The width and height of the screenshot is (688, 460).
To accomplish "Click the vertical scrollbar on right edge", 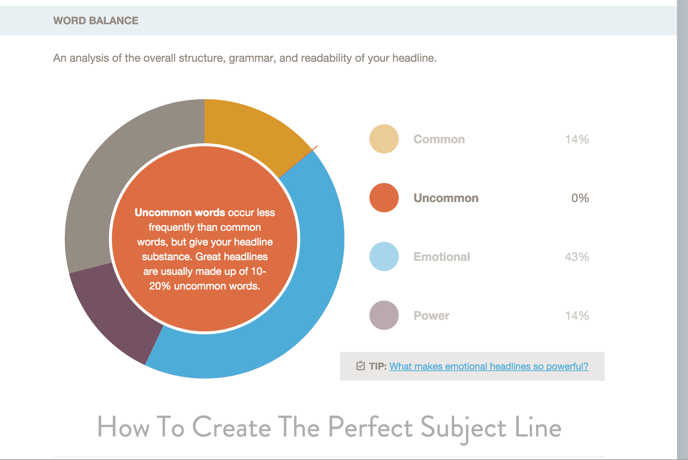I will coord(682,230).
